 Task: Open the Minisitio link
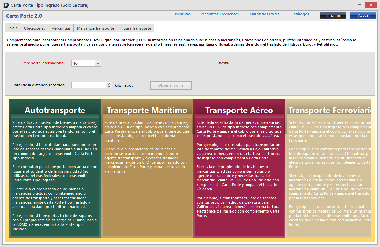click(x=183, y=14)
